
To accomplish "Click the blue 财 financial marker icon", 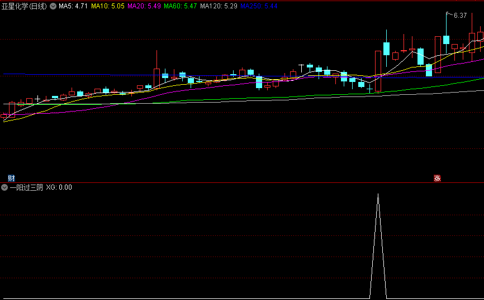I will click(11, 178).
